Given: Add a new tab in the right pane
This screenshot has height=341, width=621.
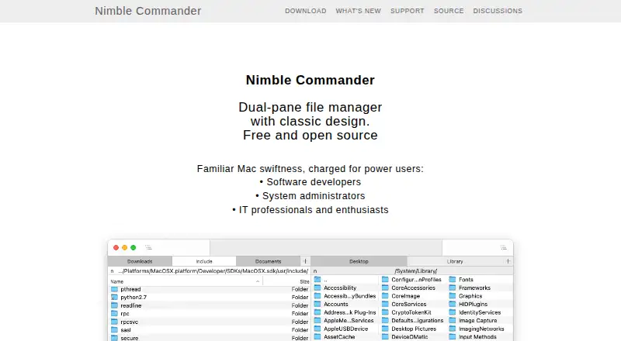Looking at the screenshot, I should (x=508, y=261).
